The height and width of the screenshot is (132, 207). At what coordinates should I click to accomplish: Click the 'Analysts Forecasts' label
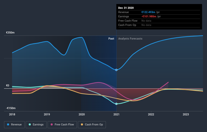tap(130, 39)
